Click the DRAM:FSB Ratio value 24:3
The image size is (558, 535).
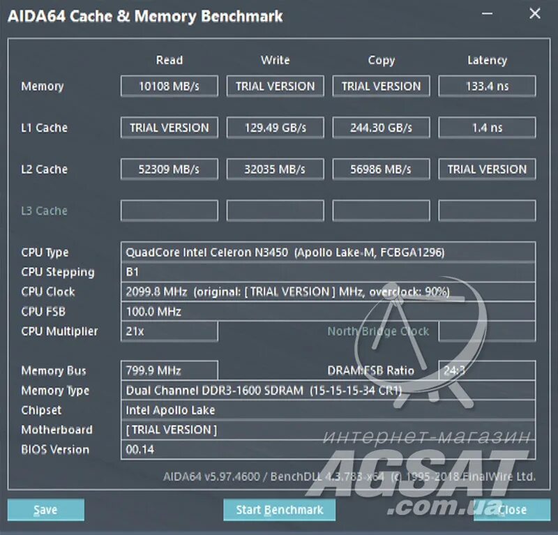[x=487, y=370]
